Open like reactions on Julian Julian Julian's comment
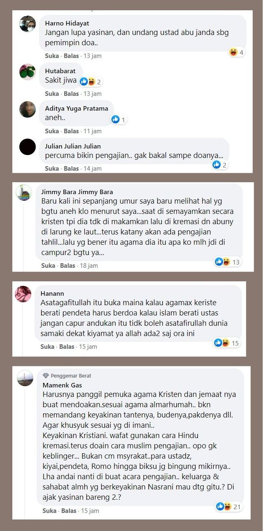Image resolution: width=263 pixels, height=531 pixels. (220, 165)
